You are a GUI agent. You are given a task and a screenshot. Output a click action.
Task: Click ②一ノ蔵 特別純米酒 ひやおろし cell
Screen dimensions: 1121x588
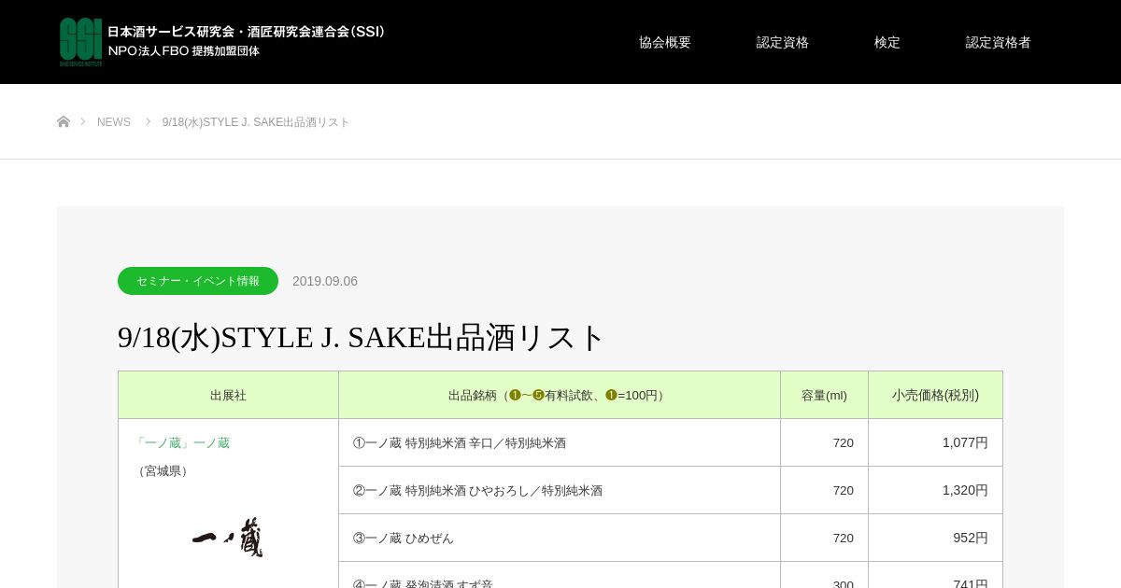(x=560, y=490)
